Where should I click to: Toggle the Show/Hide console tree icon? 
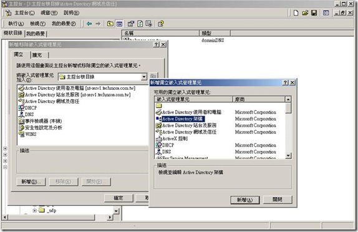pos(119,24)
